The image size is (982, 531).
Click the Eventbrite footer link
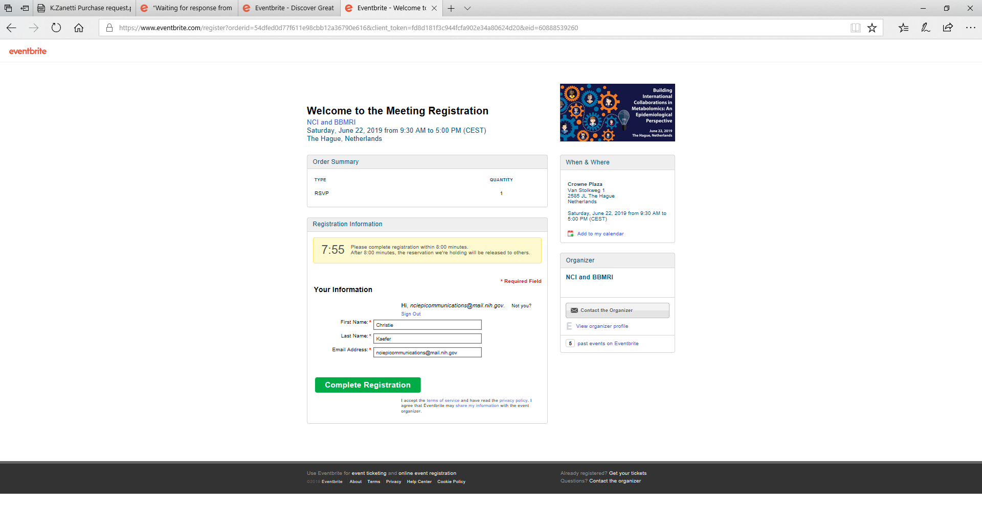point(332,481)
